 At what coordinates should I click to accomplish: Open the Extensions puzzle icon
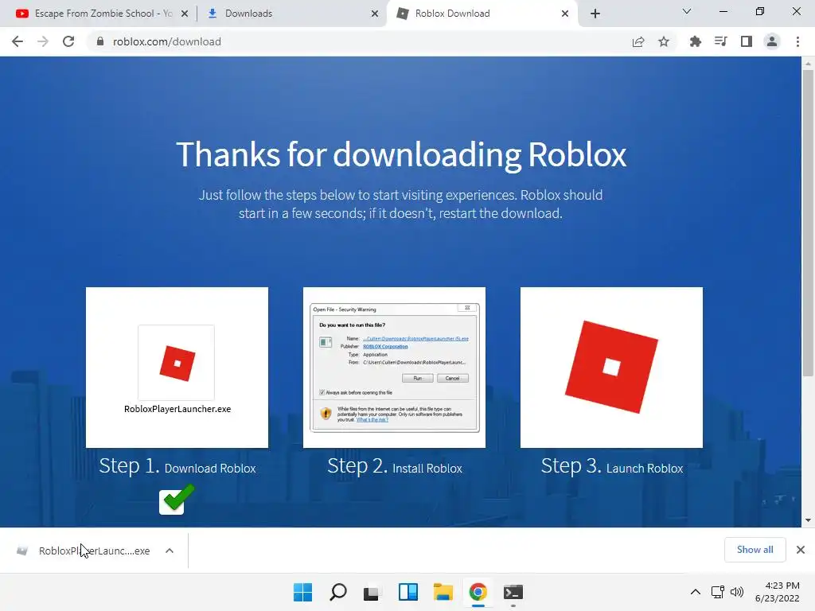click(x=695, y=41)
